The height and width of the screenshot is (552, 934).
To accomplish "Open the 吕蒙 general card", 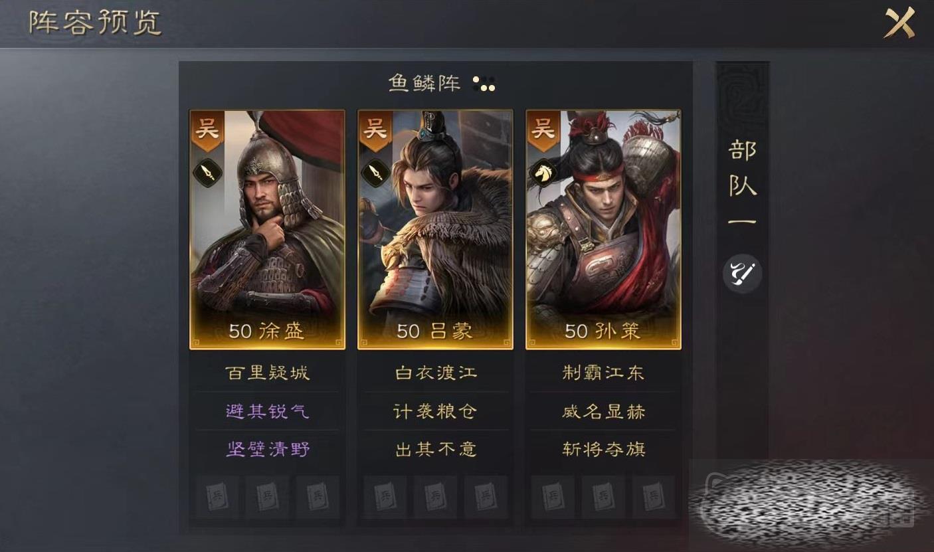I will coord(435,229).
